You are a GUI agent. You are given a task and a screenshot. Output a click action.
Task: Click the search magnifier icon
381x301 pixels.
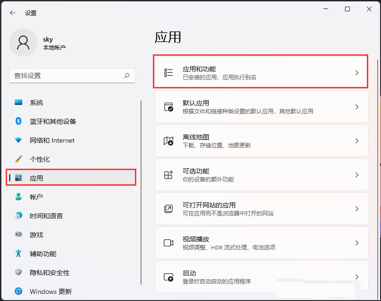pyautogui.click(x=127, y=76)
